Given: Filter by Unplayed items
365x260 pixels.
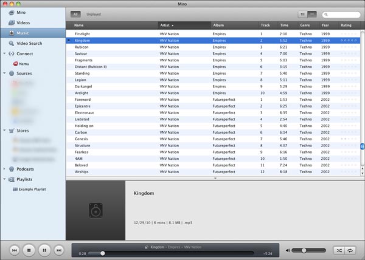Looking at the screenshot, I should coord(94,14).
